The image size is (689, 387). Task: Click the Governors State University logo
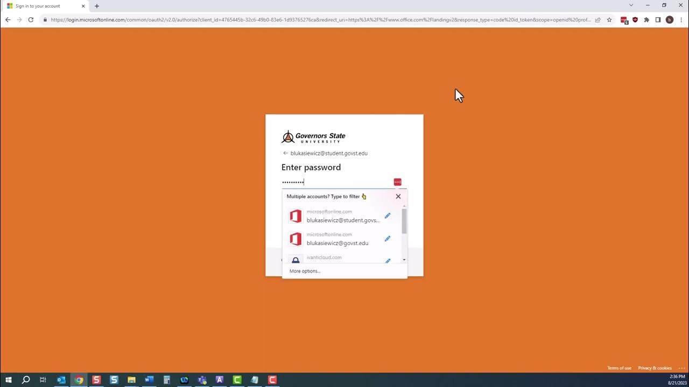(x=313, y=137)
